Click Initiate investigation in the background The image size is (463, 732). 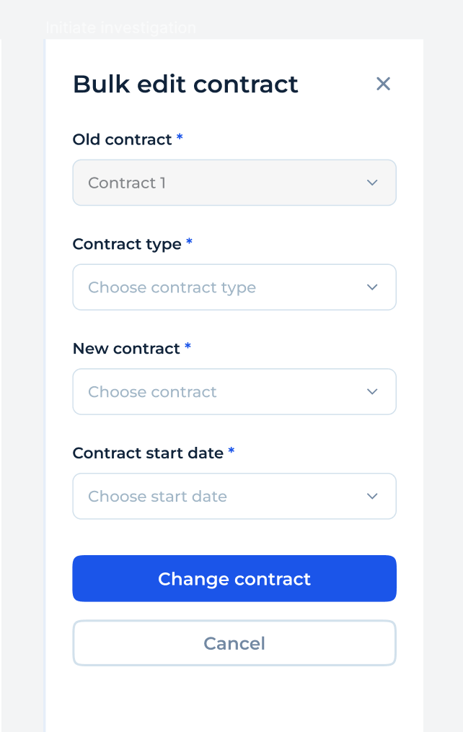click(121, 27)
